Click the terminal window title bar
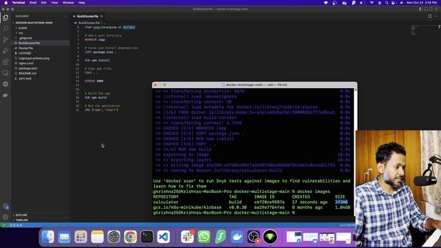Image resolution: width=441 pixels, height=248 pixels. 254,85
